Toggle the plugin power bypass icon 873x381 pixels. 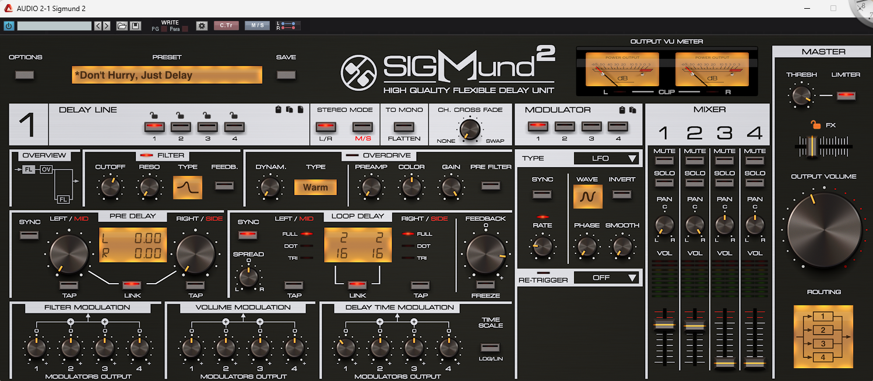[x=9, y=26]
